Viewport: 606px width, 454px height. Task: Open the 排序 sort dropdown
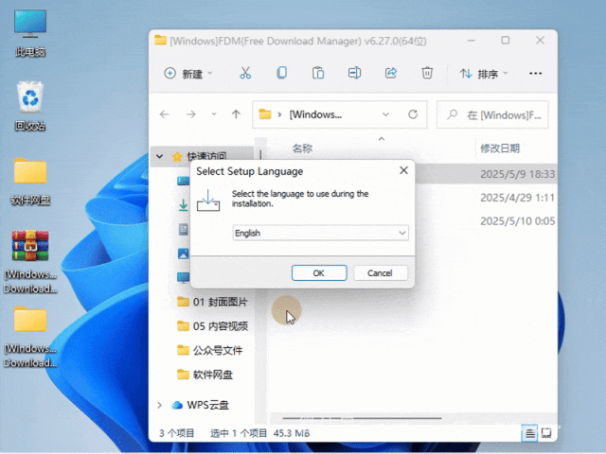[484, 74]
